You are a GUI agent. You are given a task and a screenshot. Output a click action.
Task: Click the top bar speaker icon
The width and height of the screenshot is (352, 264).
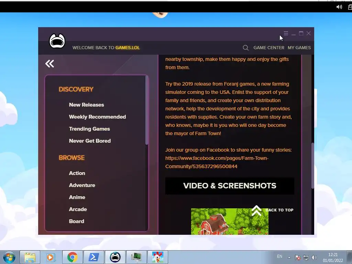click(339, 7)
